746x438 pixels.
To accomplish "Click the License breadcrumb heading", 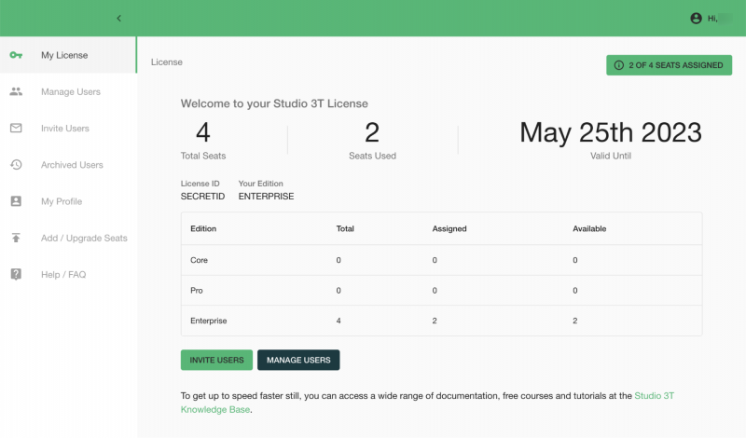I will [167, 62].
